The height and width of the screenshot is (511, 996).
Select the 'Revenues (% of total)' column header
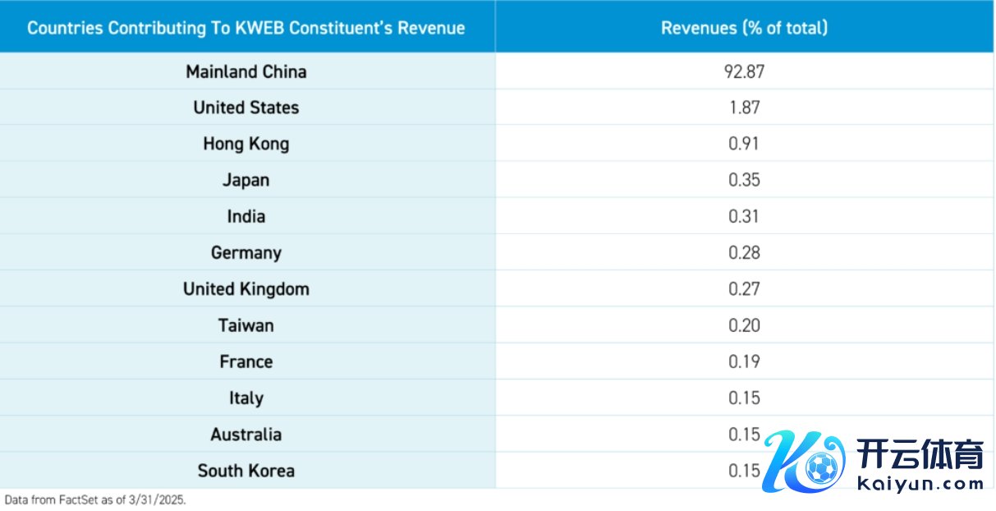click(744, 27)
